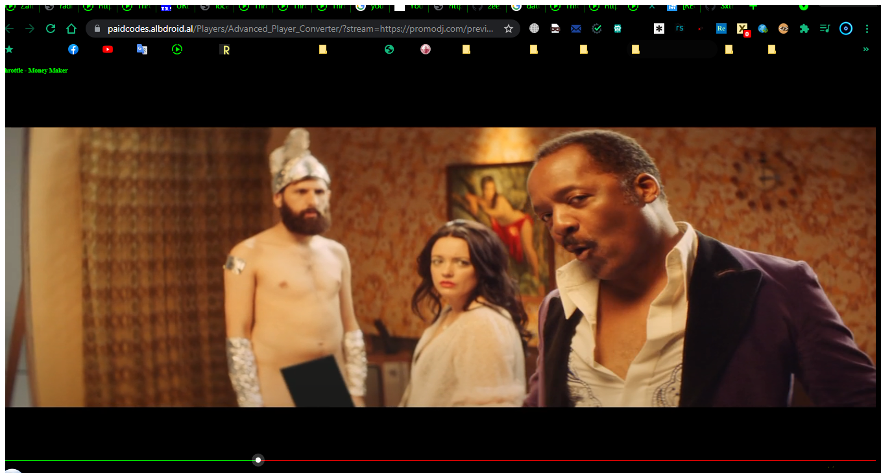Open the orange code-tag extension
Viewport: 881px width, 473px height.
pyautogui.click(x=784, y=29)
